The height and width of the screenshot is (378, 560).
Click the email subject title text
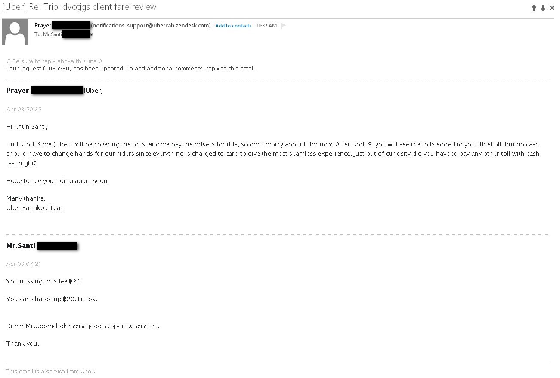point(80,7)
